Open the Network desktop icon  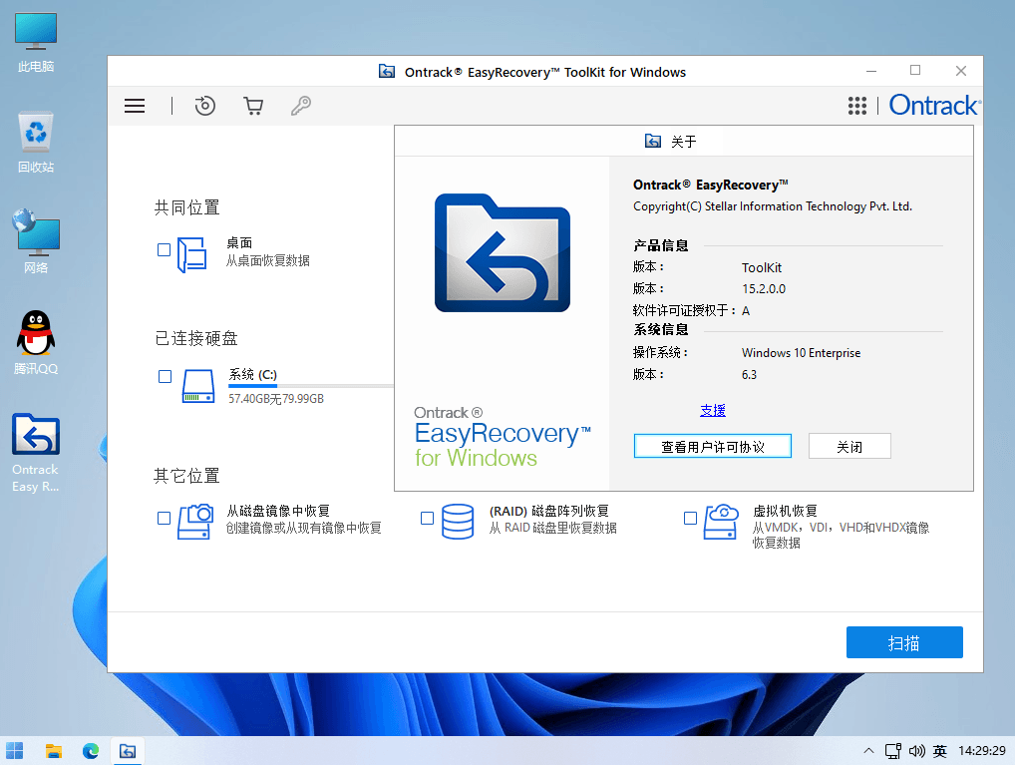coord(36,241)
